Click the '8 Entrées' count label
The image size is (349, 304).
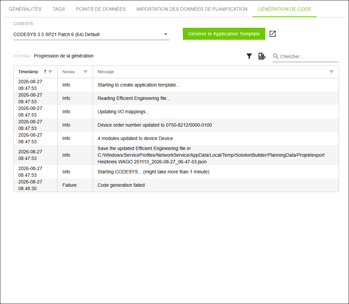click(22, 56)
